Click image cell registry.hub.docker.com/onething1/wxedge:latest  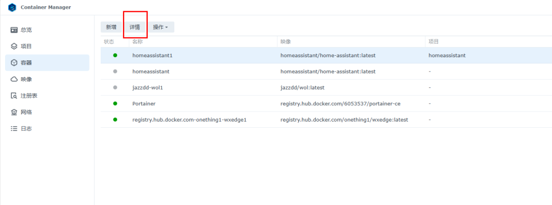[x=344, y=120]
